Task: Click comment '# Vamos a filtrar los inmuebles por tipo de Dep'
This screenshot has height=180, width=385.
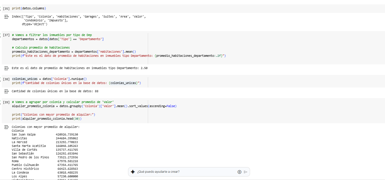Action: pyautogui.click(x=52, y=35)
